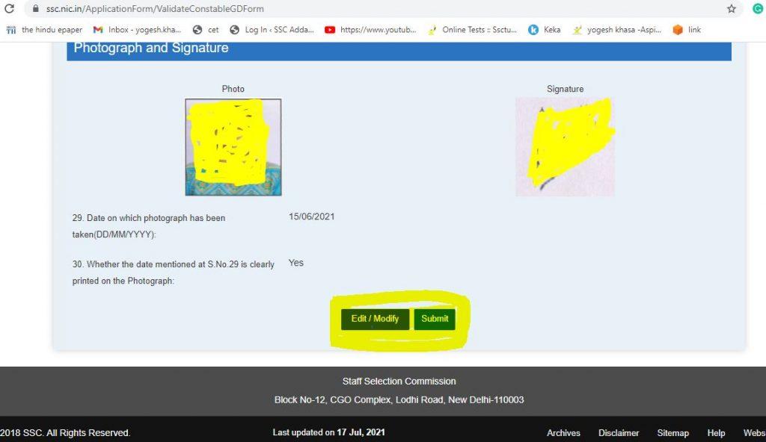The width and height of the screenshot is (766, 442).
Task: Click the Lodhi Road address line
Action: pos(399,400)
